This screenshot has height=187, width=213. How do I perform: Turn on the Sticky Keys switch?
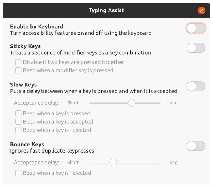(196, 48)
